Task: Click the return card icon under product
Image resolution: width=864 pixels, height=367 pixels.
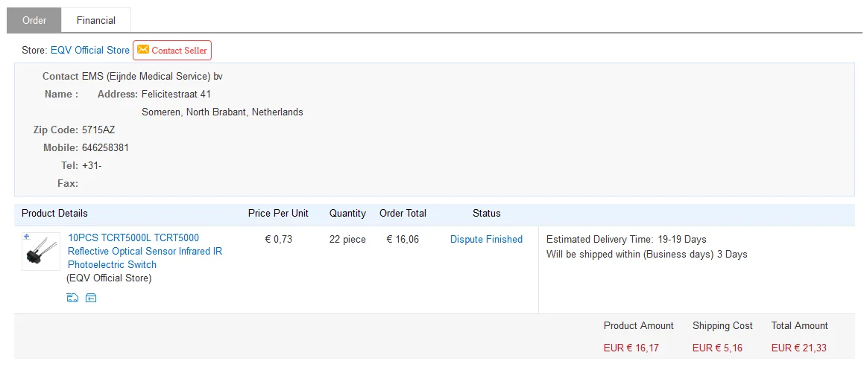Action: pyautogui.click(x=91, y=299)
